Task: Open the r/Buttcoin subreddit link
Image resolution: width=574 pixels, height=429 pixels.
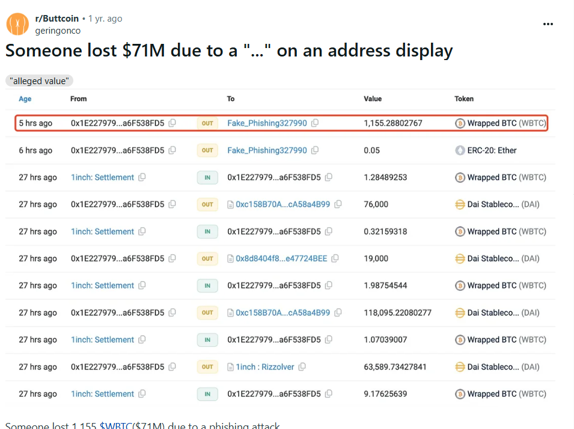Action: [x=56, y=19]
